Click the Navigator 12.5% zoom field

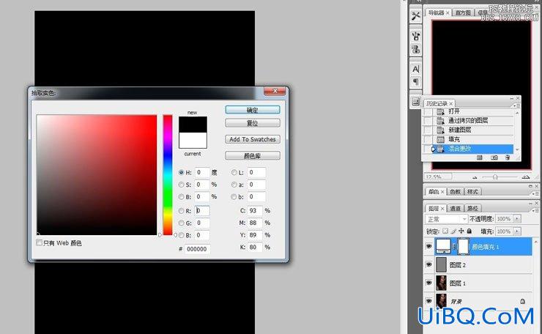[x=438, y=177]
